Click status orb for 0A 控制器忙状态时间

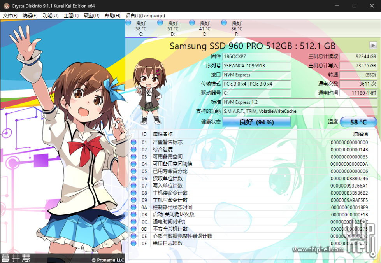[x=133, y=207]
